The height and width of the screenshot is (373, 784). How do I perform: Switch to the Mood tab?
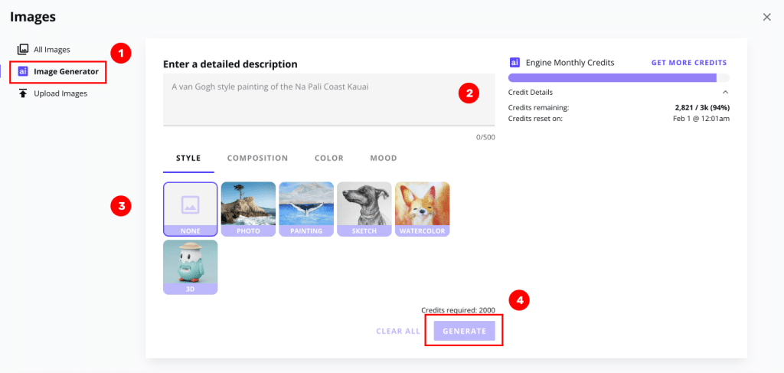click(x=384, y=159)
